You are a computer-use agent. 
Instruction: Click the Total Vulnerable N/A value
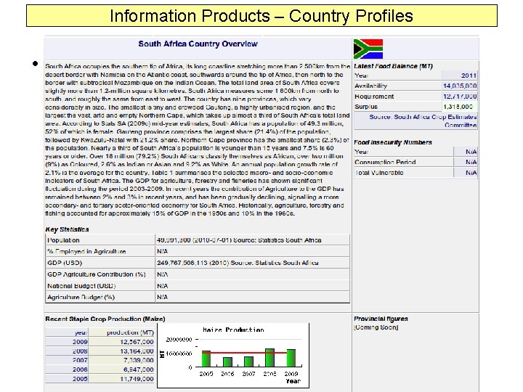(471, 173)
